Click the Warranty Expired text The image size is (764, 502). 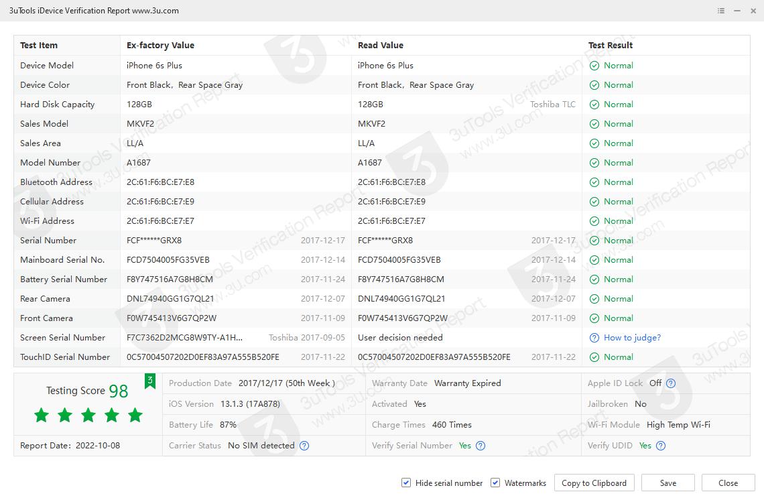468,383
